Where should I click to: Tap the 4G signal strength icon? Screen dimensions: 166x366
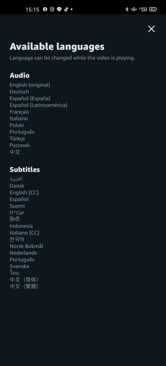coord(143,9)
